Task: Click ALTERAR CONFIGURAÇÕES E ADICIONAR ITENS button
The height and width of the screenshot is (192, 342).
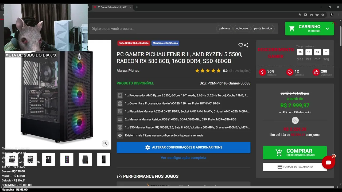Action: (x=184, y=147)
